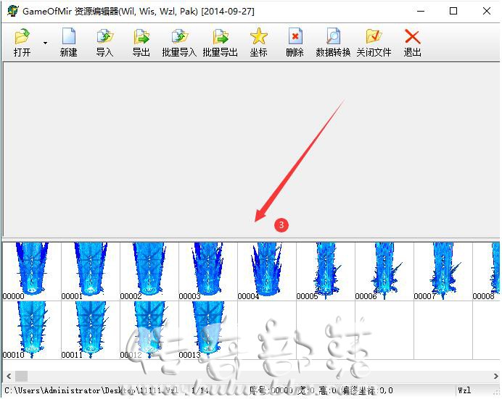502x399 pixels.
Task: Export the image using 导出
Action: click(141, 43)
